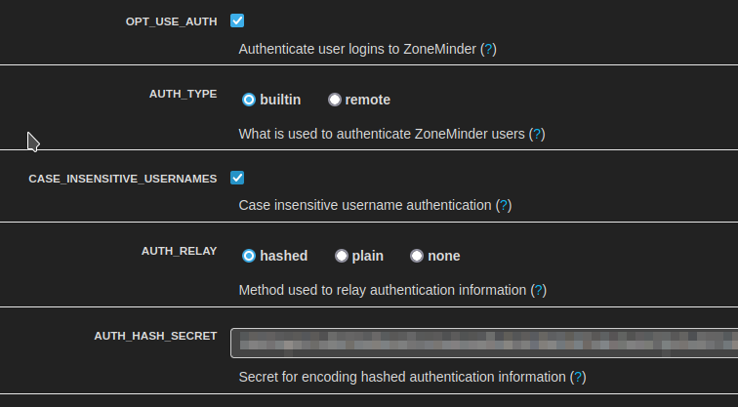Open help for the AUTH_TYPE description

tap(537, 134)
